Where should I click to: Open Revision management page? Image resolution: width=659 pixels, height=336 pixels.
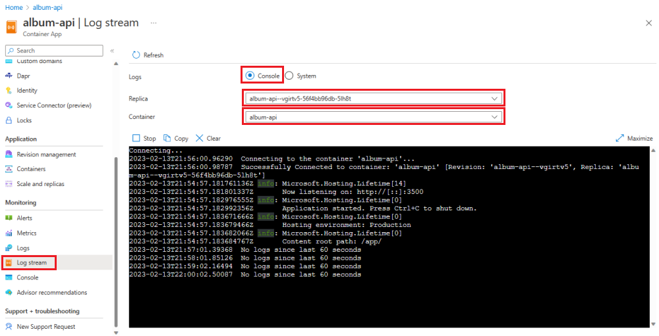(x=46, y=155)
